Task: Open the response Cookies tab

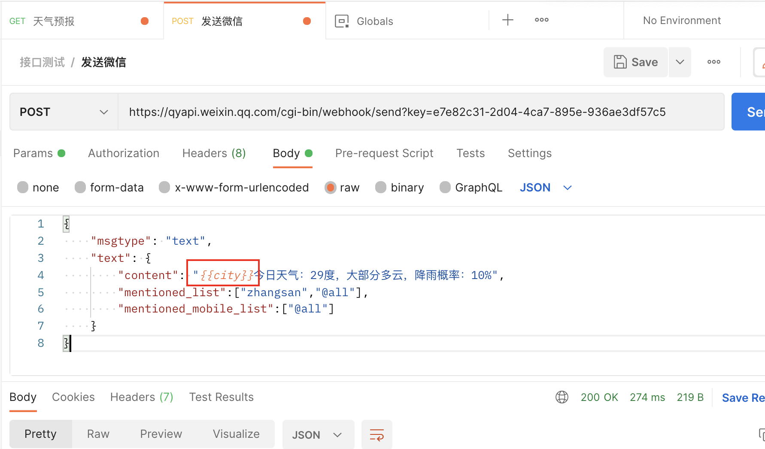Action: pyautogui.click(x=73, y=397)
